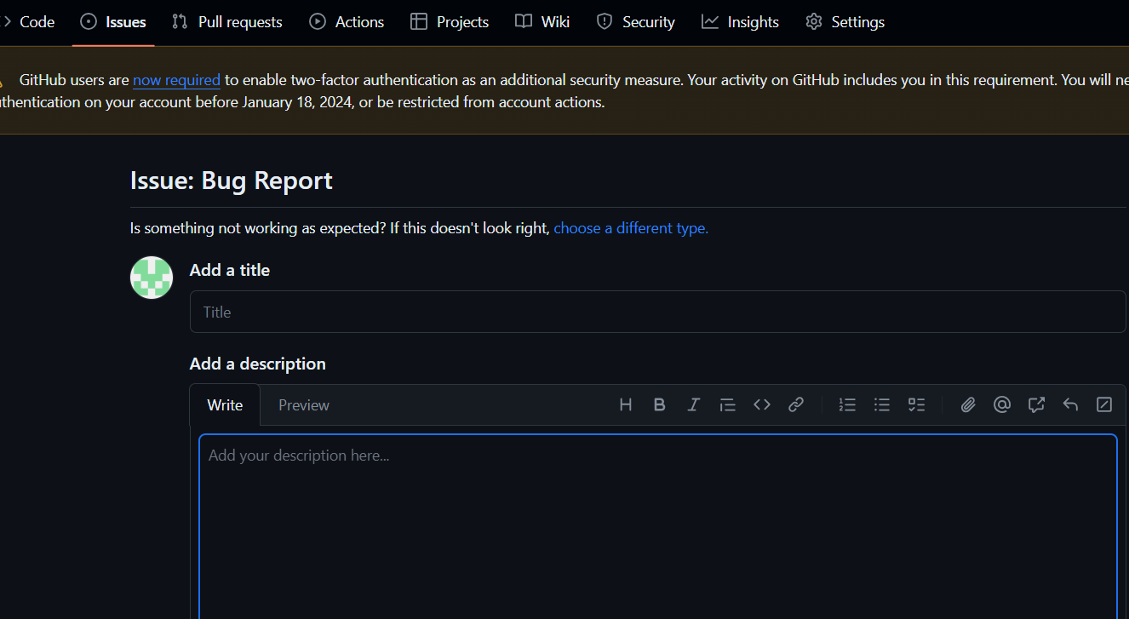Image resolution: width=1129 pixels, height=619 pixels.
Task: Open the Issues tab
Action: click(113, 22)
